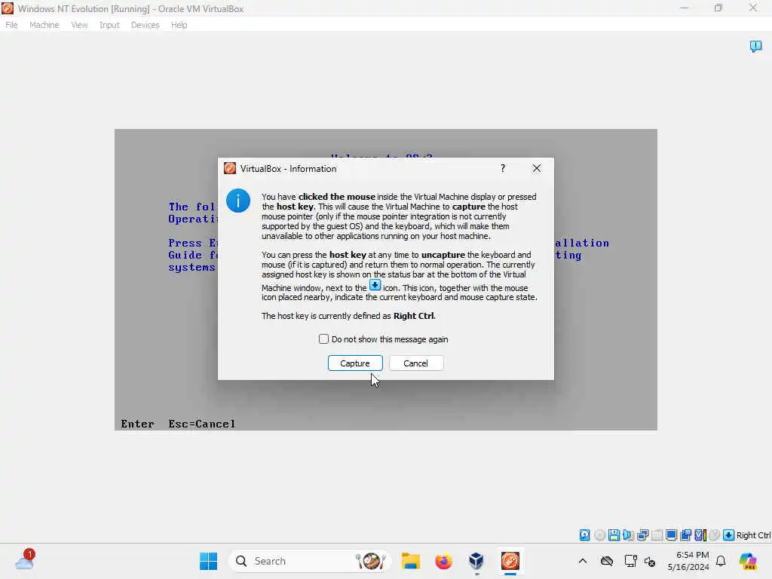Click the audio status icon
The width and height of the screenshot is (772, 579).
coord(628,535)
